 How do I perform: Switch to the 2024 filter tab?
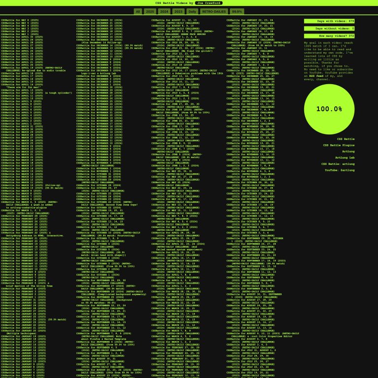coord(164,12)
